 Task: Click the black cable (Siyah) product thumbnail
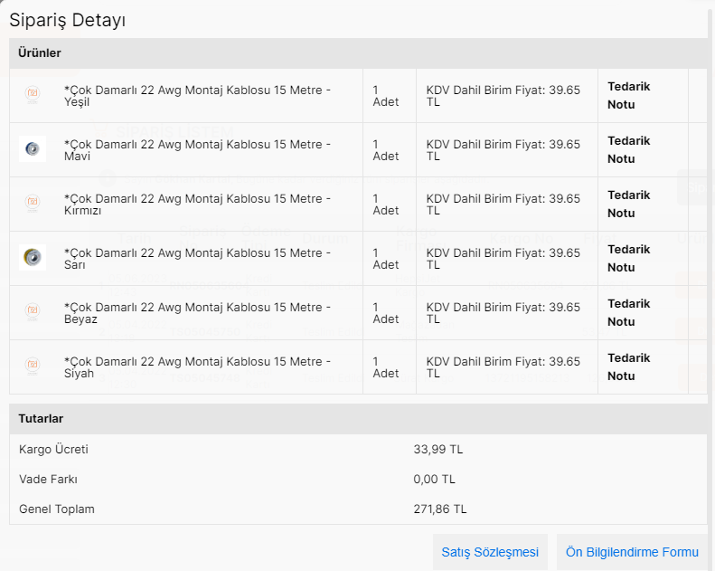pos(33,366)
